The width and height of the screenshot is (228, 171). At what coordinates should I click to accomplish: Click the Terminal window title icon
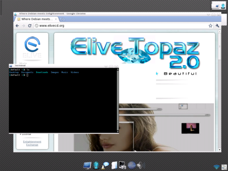click(11, 66)
